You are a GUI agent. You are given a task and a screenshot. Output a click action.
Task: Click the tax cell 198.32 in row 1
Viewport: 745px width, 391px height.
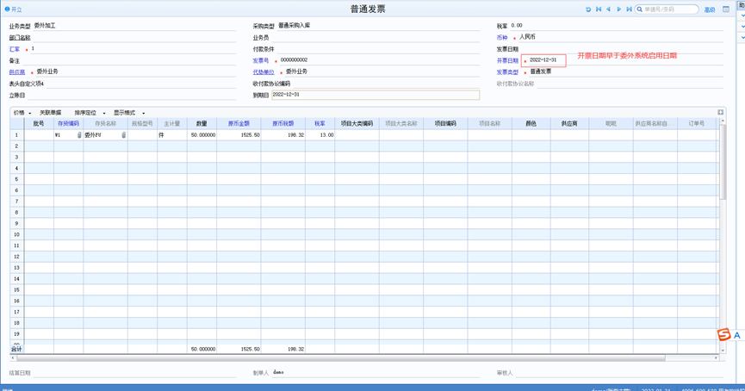click(x=282, y=135)
